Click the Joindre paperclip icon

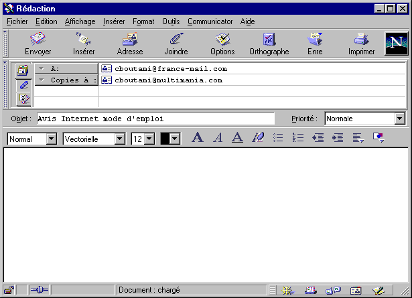pyautogui.click(x=176, y=39)
